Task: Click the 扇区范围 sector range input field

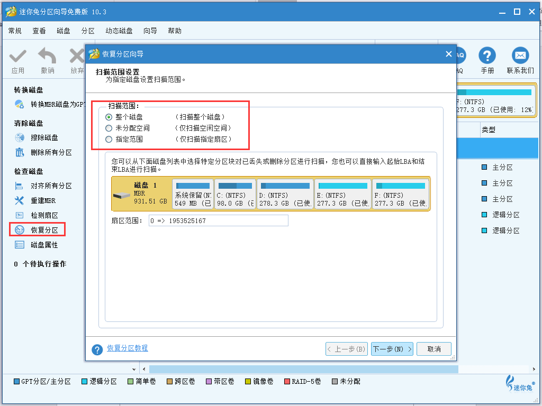Action: click(219, 220)
